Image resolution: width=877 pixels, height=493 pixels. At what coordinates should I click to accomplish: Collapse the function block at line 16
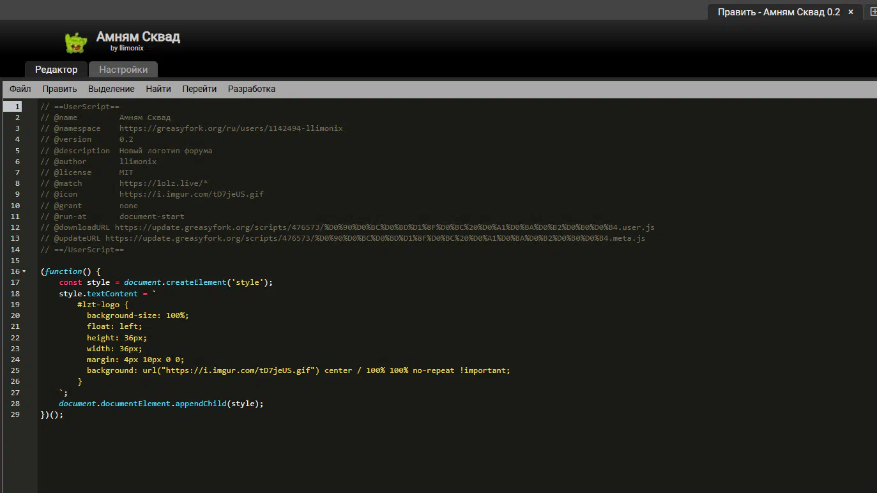click(x=24, y=272)
